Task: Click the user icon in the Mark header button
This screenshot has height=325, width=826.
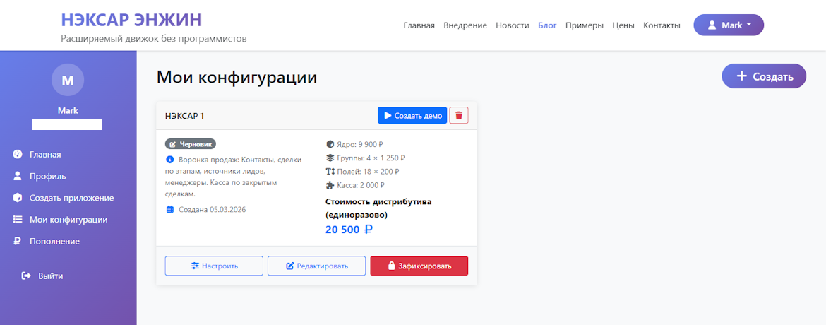Action: (x=712, y=25)
